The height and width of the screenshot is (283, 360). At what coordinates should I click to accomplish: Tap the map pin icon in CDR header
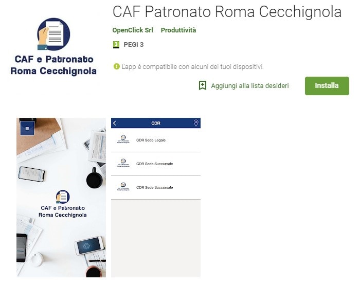tap(195, 123)
